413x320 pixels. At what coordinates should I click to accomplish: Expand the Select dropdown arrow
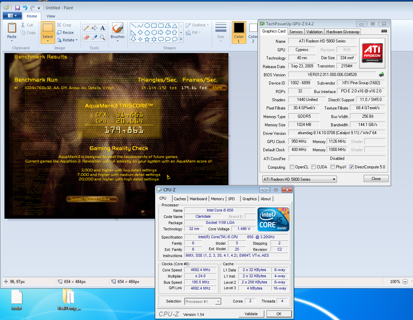[x=48, y=41]
